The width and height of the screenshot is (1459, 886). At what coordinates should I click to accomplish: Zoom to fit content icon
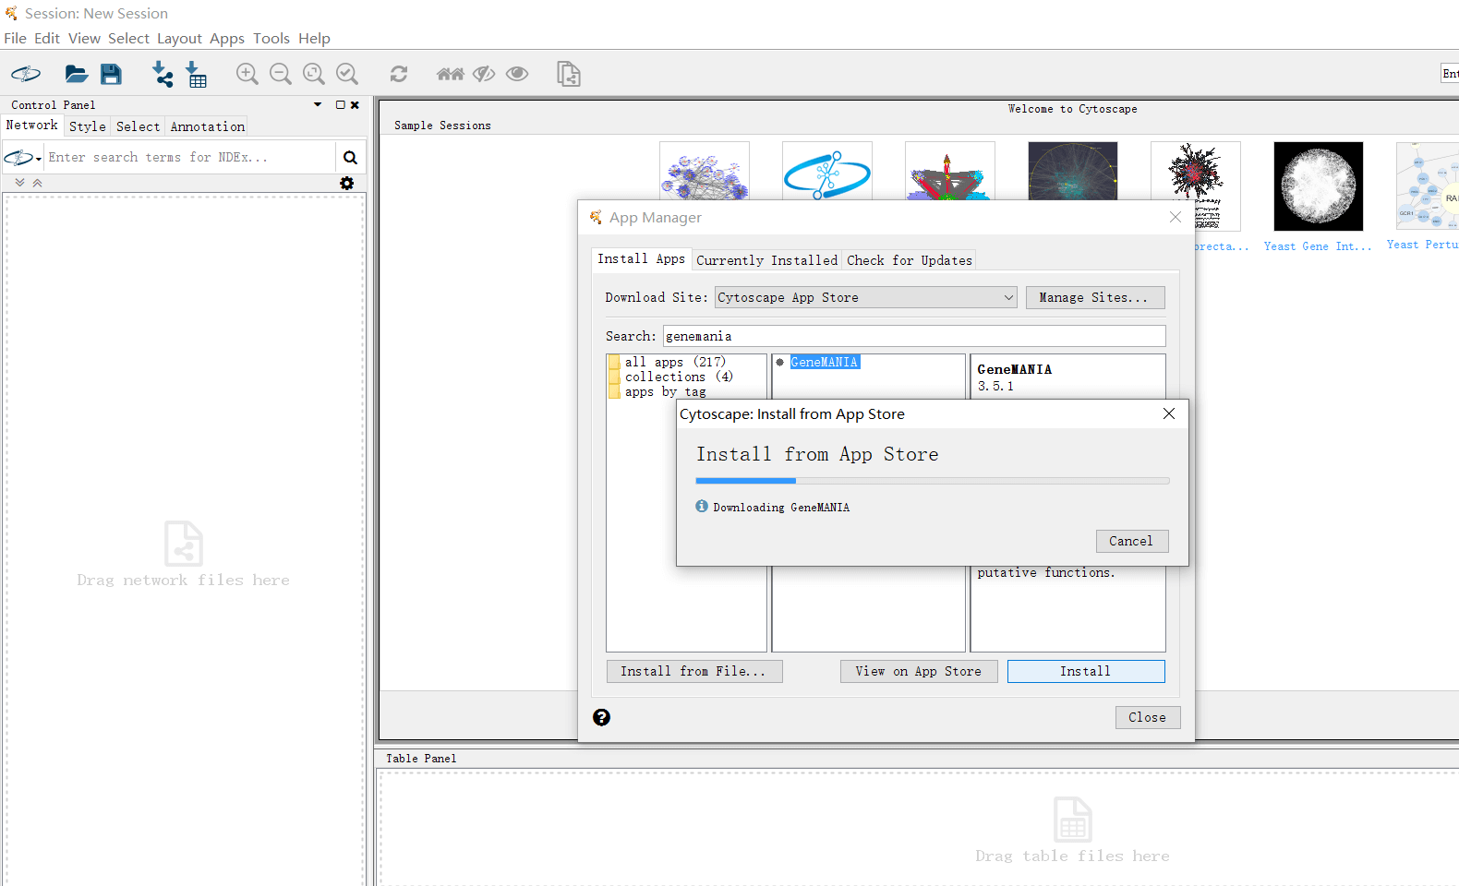(x=314, y=74)
